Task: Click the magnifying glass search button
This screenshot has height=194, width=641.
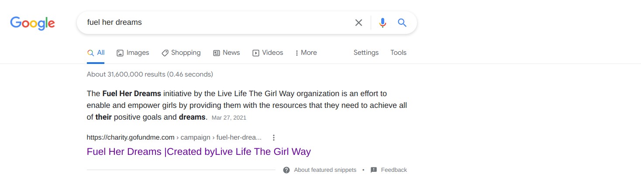Action: pyautogui.click(x=402, y=23)
